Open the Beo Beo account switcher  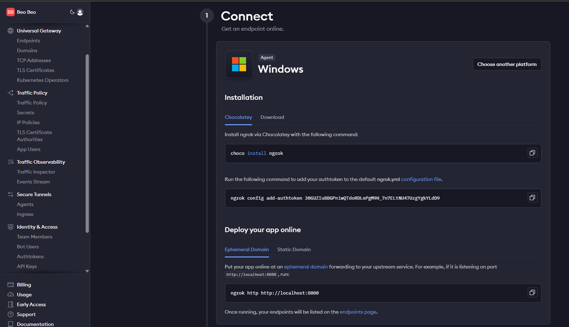[x=22, y=12]
